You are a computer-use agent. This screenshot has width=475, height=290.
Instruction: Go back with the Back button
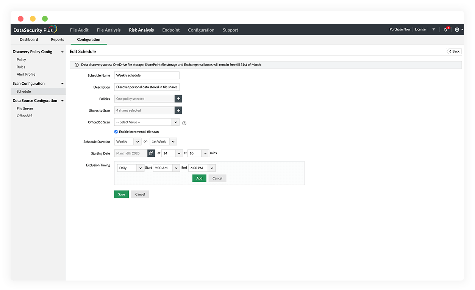tap(455, 51)
